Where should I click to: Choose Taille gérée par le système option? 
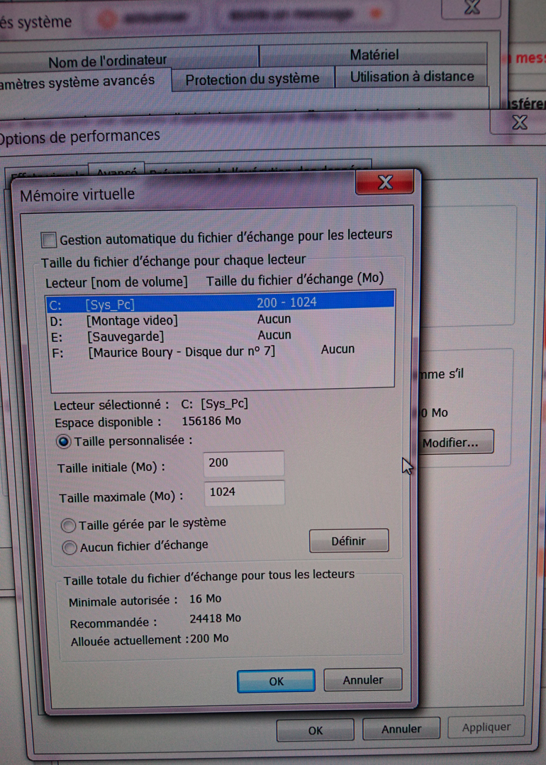tap(68, 526)
